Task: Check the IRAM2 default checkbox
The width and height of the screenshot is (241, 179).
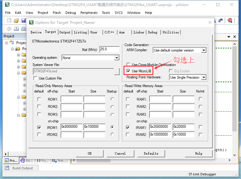Action: point(128,134)
